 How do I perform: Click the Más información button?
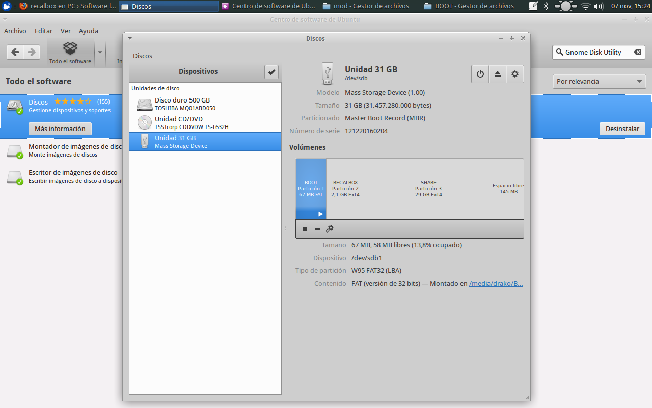click(60, 129)
